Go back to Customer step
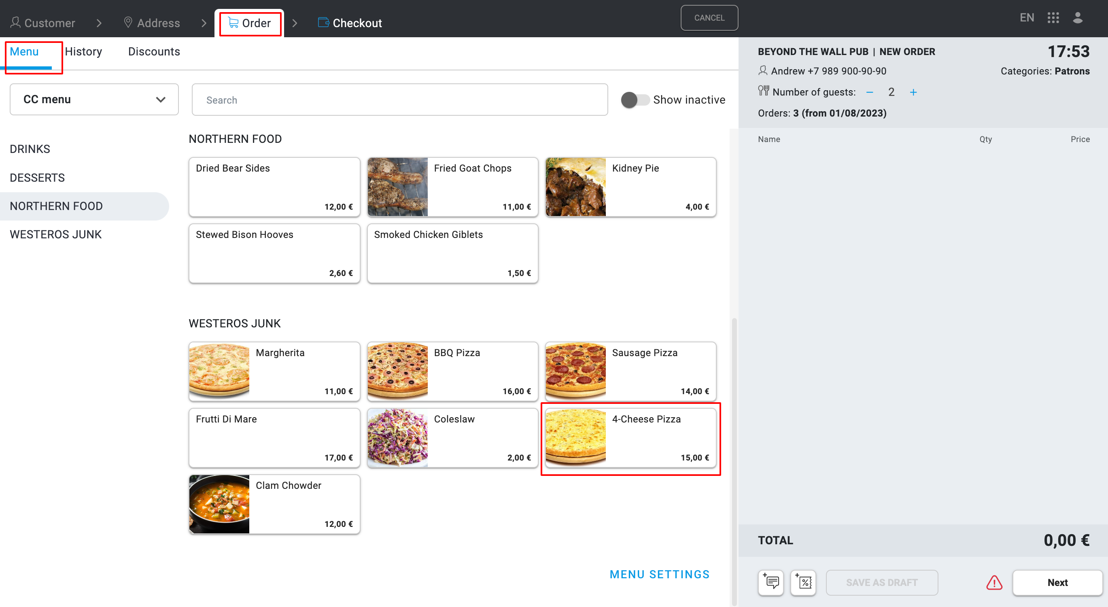 click(43, 23)
